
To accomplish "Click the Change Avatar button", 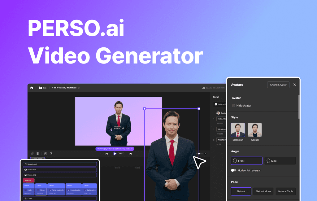I will (x=278, y=85).
